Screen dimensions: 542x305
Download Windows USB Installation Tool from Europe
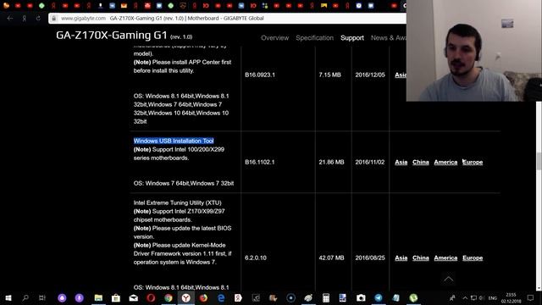[473, 162]
